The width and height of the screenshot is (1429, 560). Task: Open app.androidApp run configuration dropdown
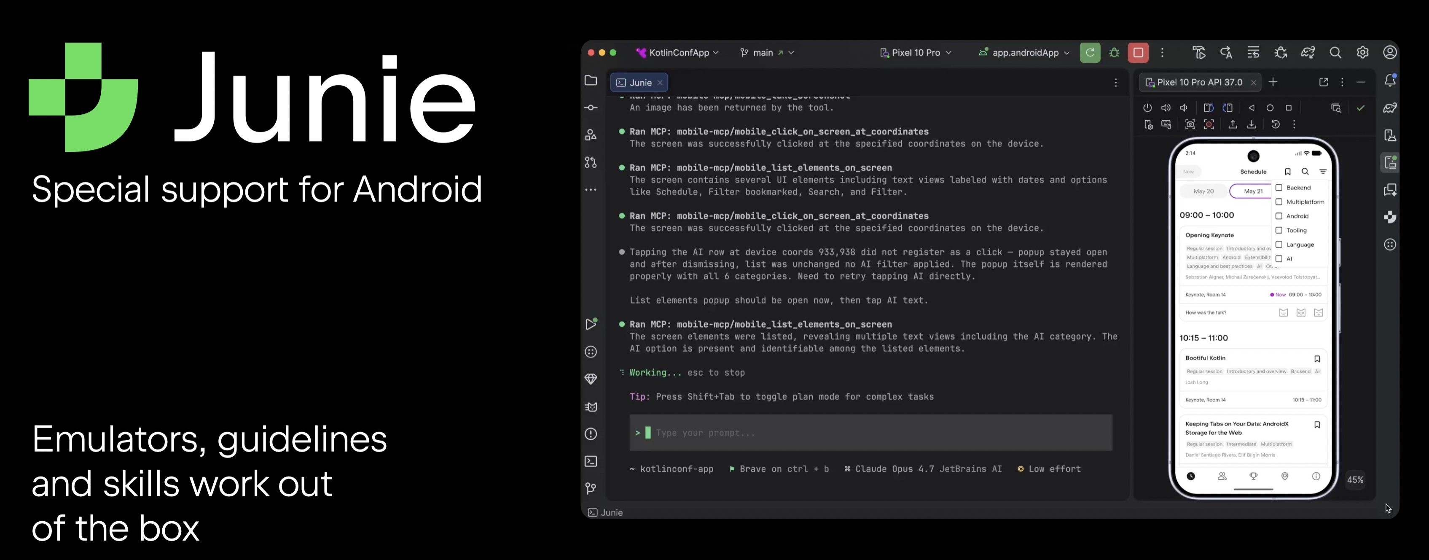coord(1023,53)
